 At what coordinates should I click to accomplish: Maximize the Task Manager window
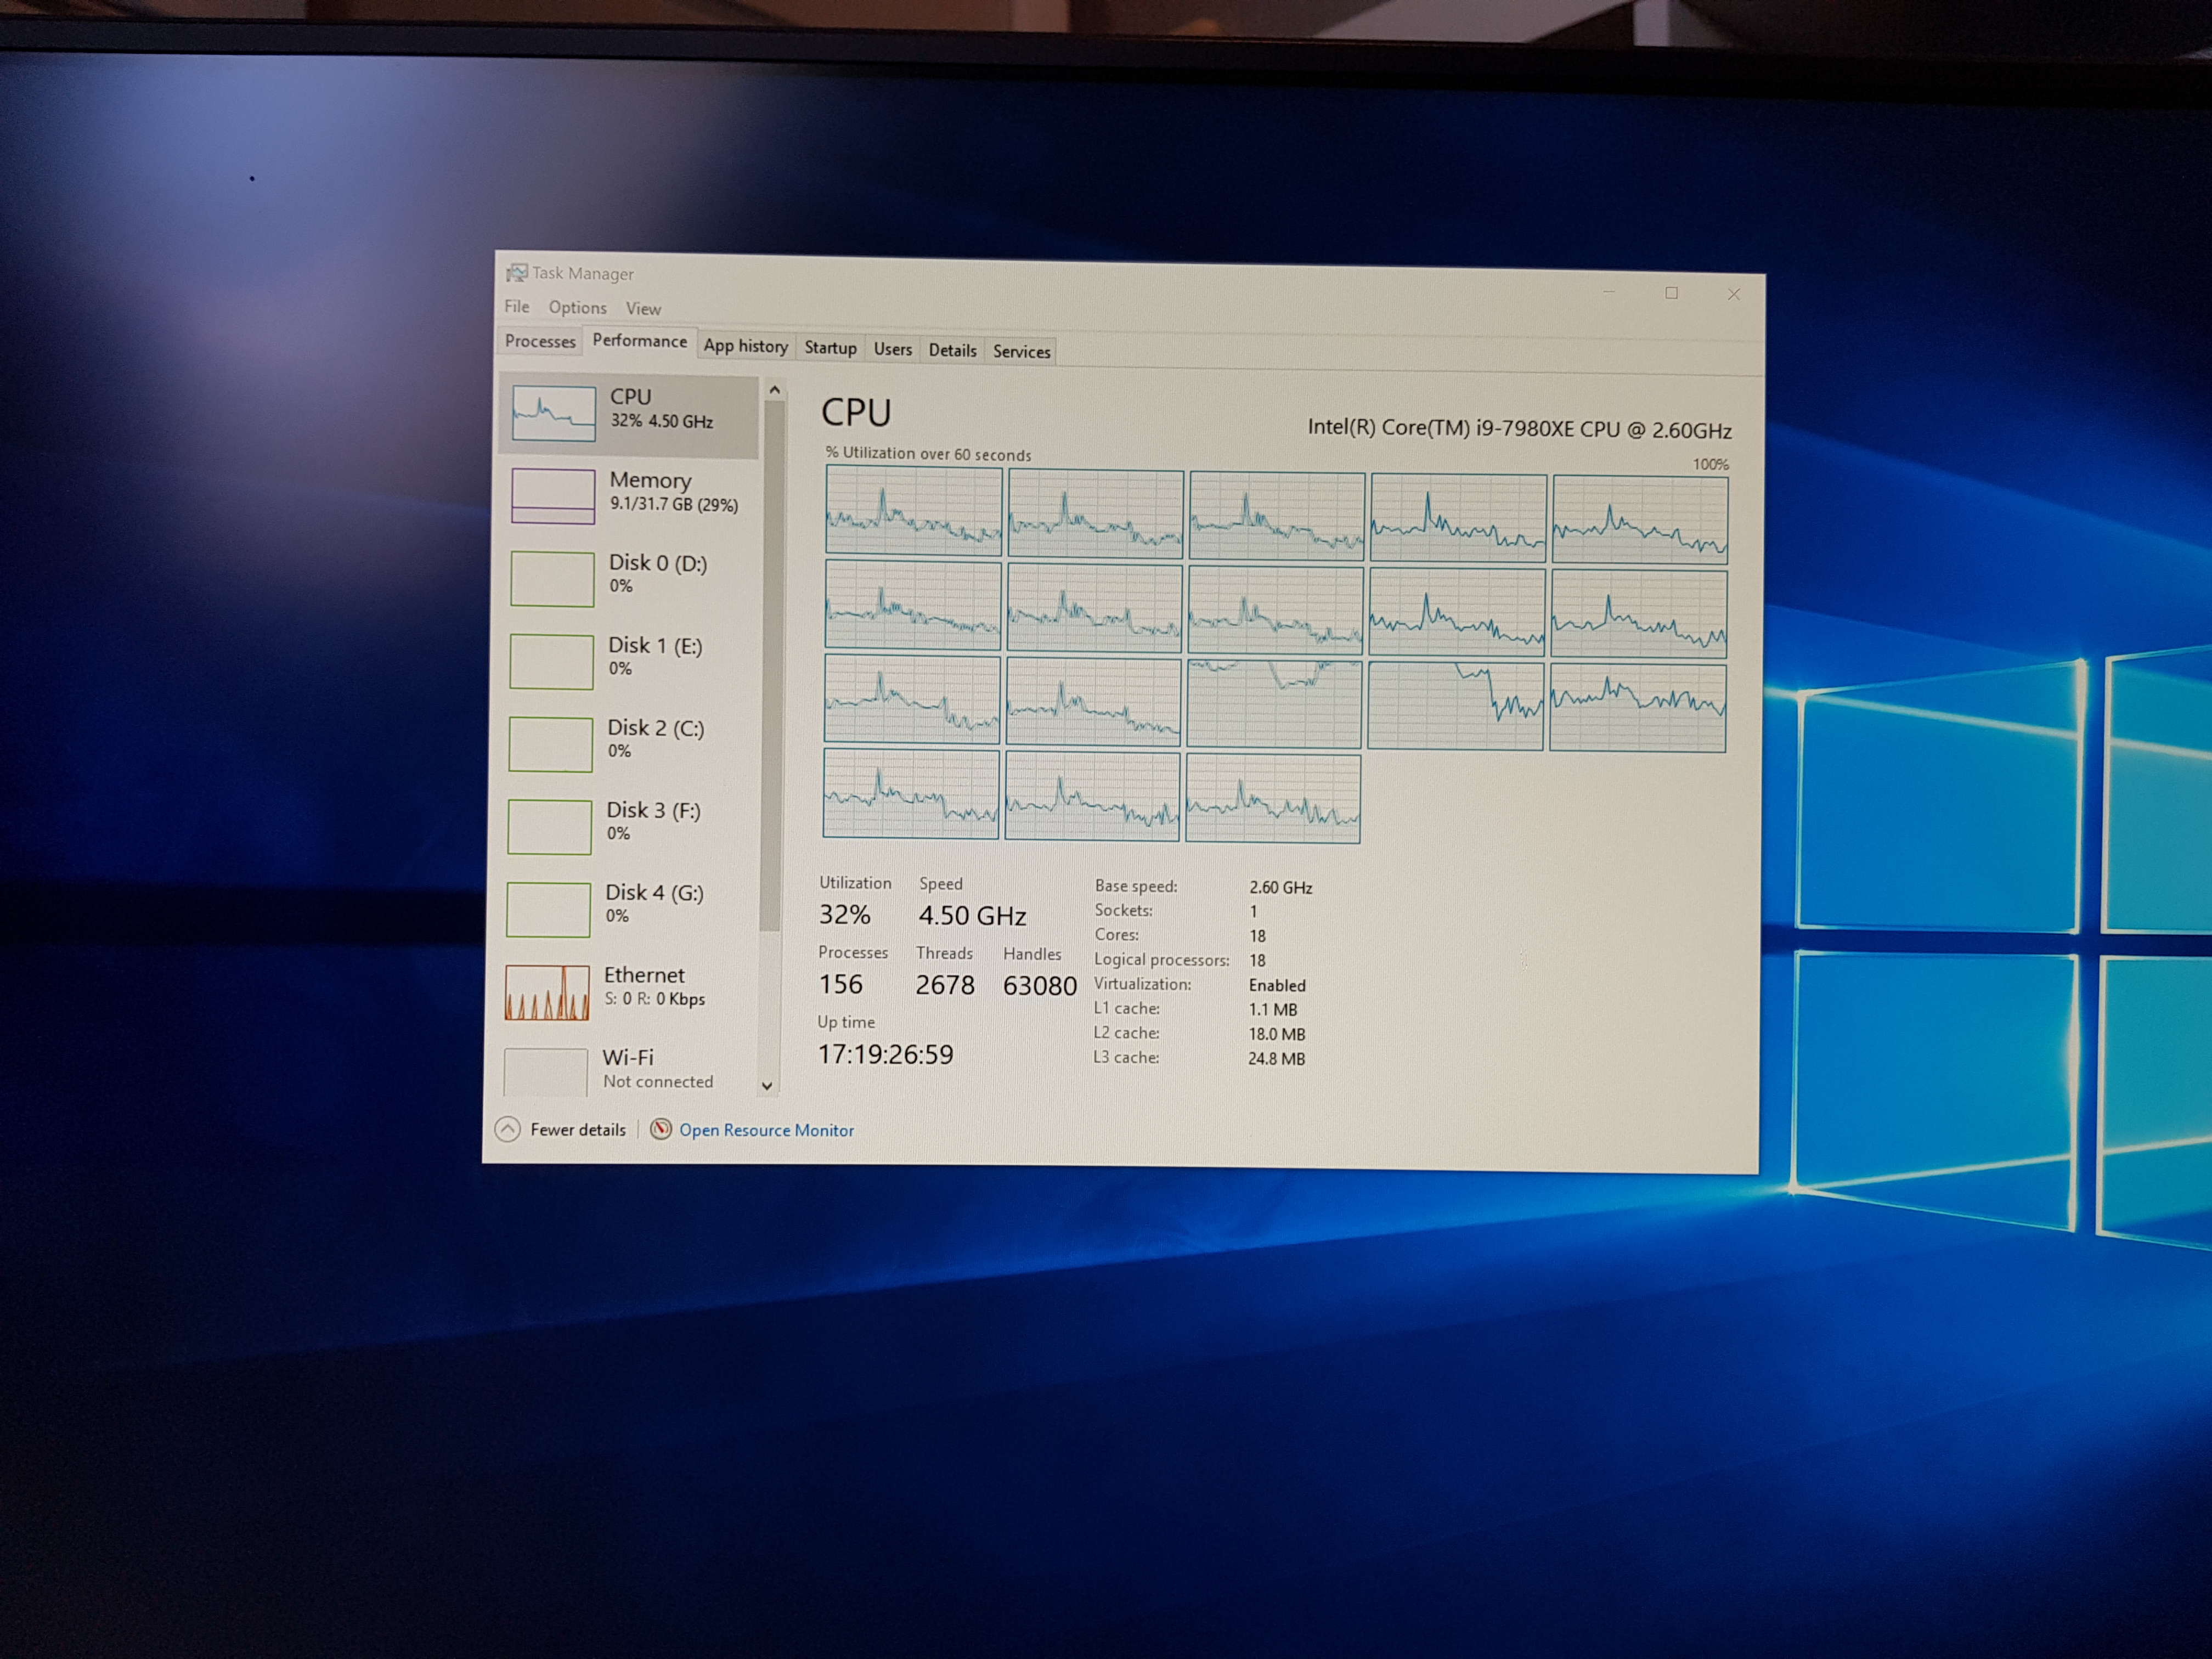(1671, 293)
